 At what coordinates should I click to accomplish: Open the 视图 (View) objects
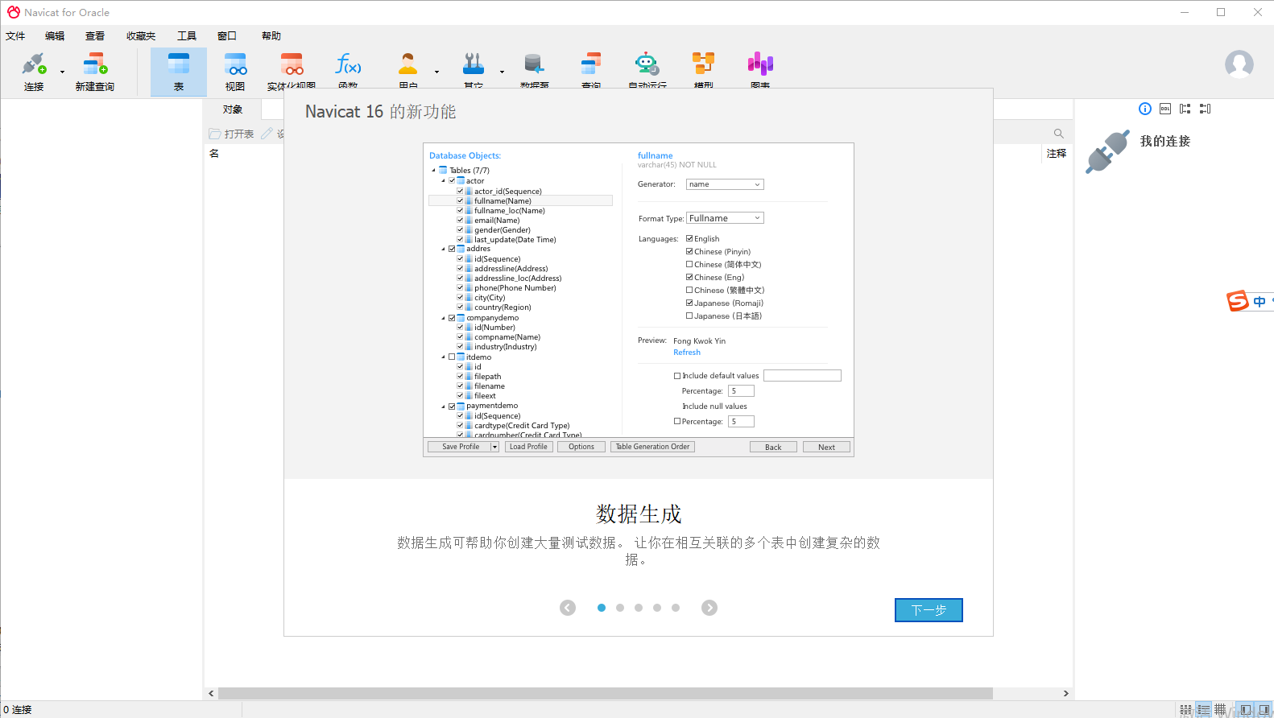click(x=235, y=72)
